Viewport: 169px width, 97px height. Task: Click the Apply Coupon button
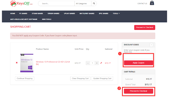138,63
